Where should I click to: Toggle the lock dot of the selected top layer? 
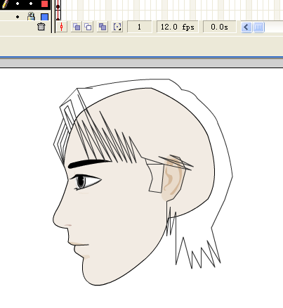31,4
